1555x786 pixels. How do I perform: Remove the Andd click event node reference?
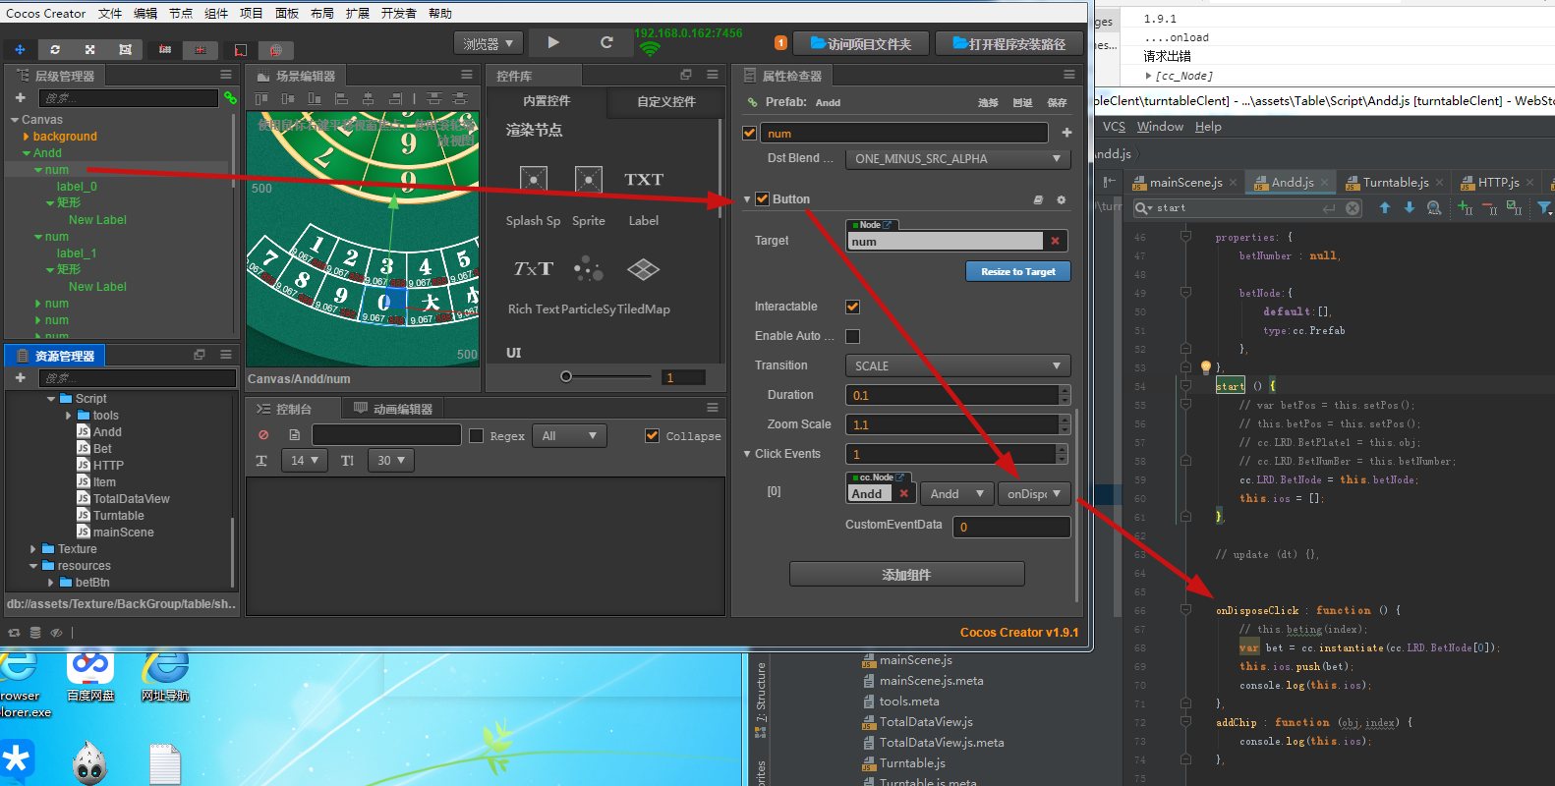coord(904,493)
